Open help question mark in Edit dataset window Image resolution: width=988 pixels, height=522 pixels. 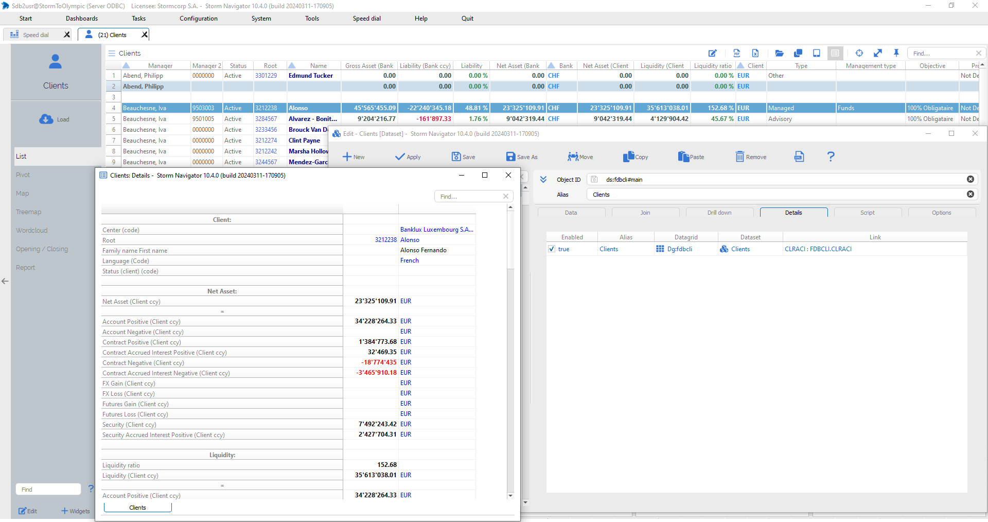click(x=831, y=156)
